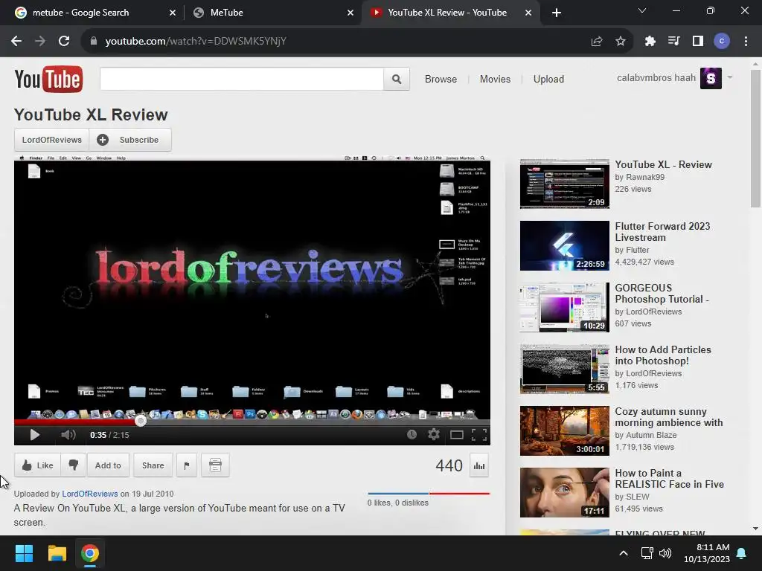Open the LordOfReviews channel button

pyautogui.click(x=51, y=140)
